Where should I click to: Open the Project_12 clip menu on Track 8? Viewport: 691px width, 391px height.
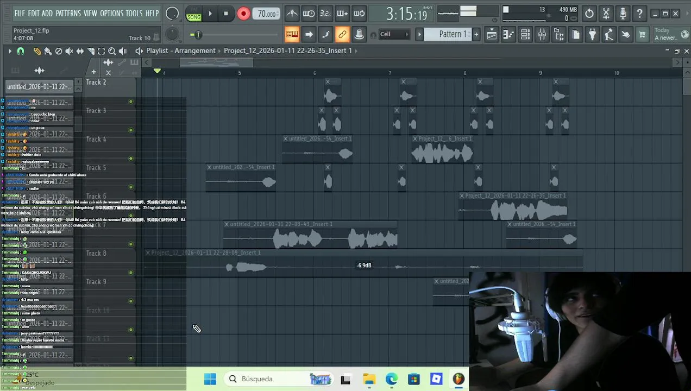pos(148,253)
